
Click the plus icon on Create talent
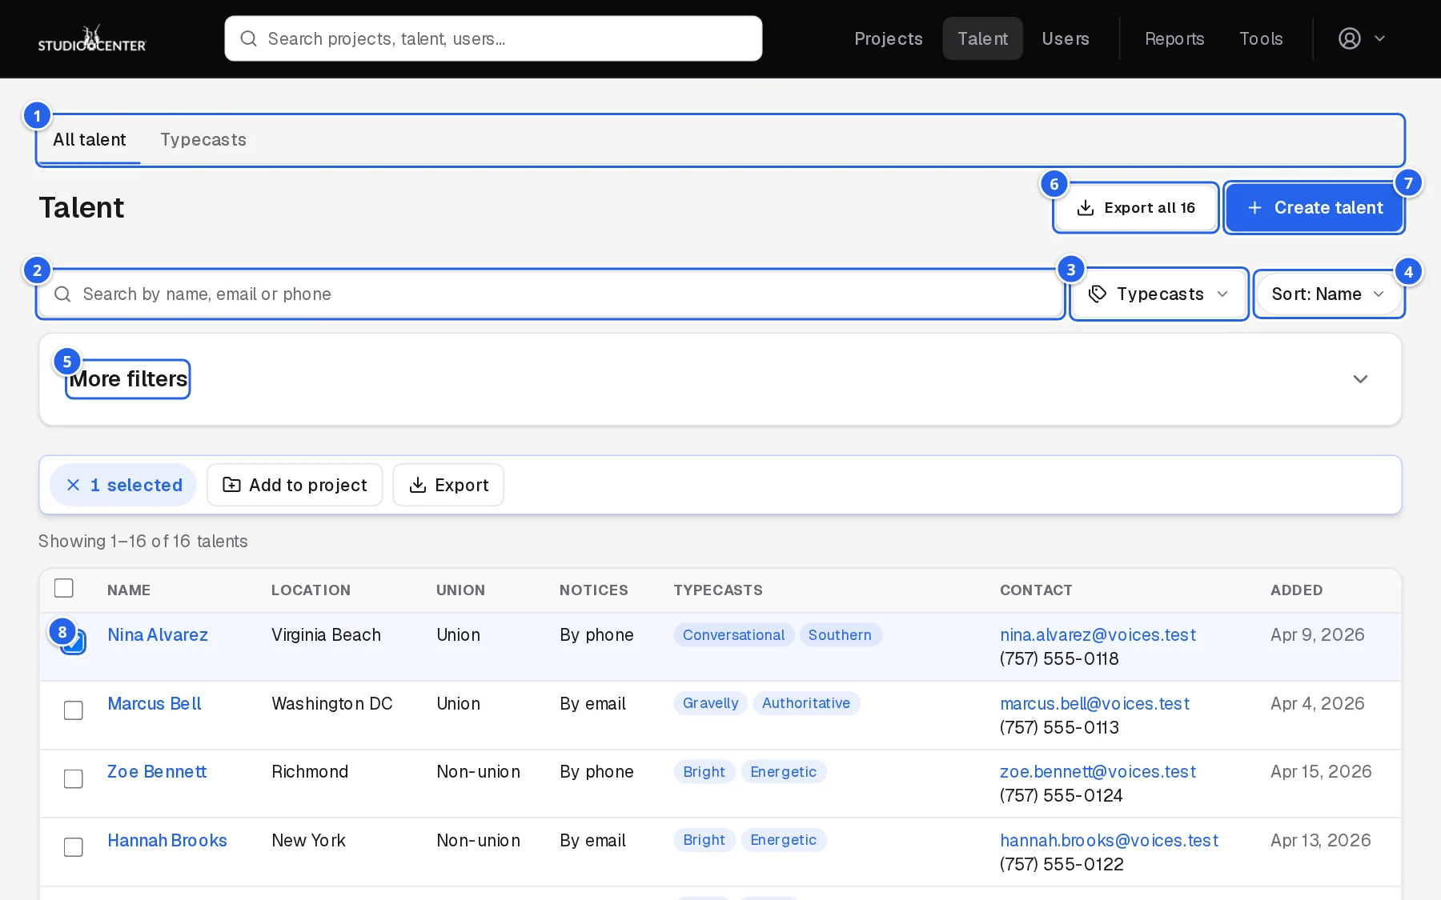(x=1254, y=208)
